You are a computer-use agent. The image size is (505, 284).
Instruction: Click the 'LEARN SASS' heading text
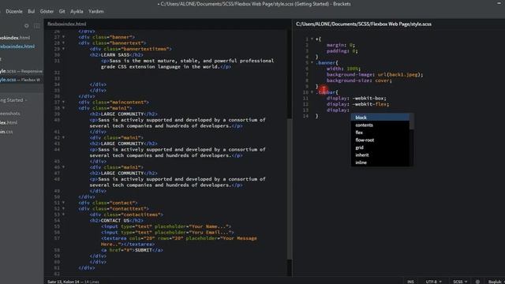(115, 54)
